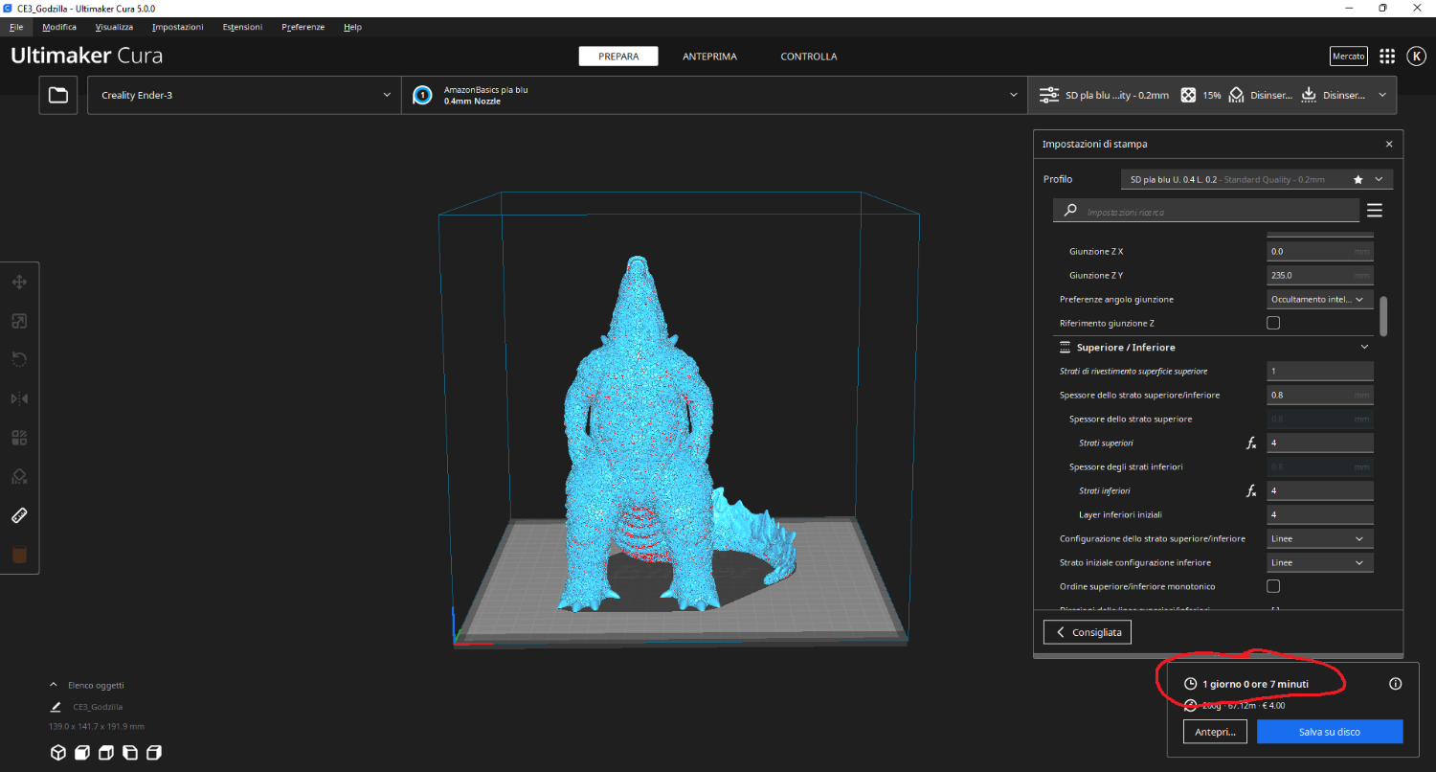Screen dimensions: 1436x772
Task: Close the Impostazioni di stampa panel
Action: click(x=1389, y=144)
